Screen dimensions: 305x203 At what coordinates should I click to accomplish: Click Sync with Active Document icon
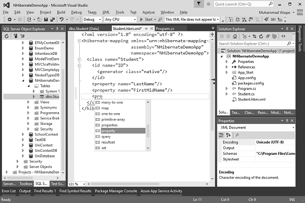coord(255,37)
